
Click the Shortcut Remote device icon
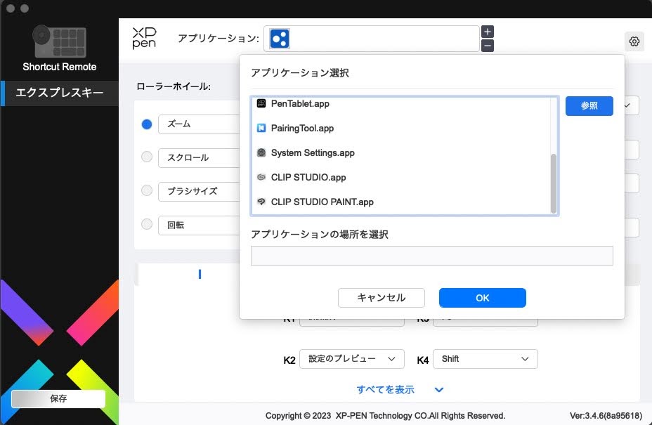coord(60,41)
